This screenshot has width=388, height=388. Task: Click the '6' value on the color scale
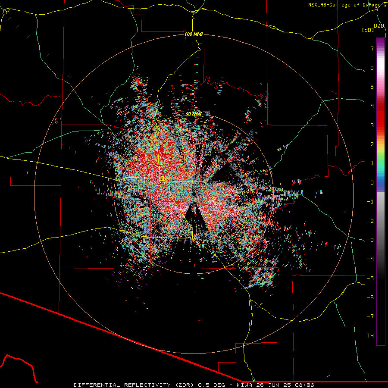[372, 68]
